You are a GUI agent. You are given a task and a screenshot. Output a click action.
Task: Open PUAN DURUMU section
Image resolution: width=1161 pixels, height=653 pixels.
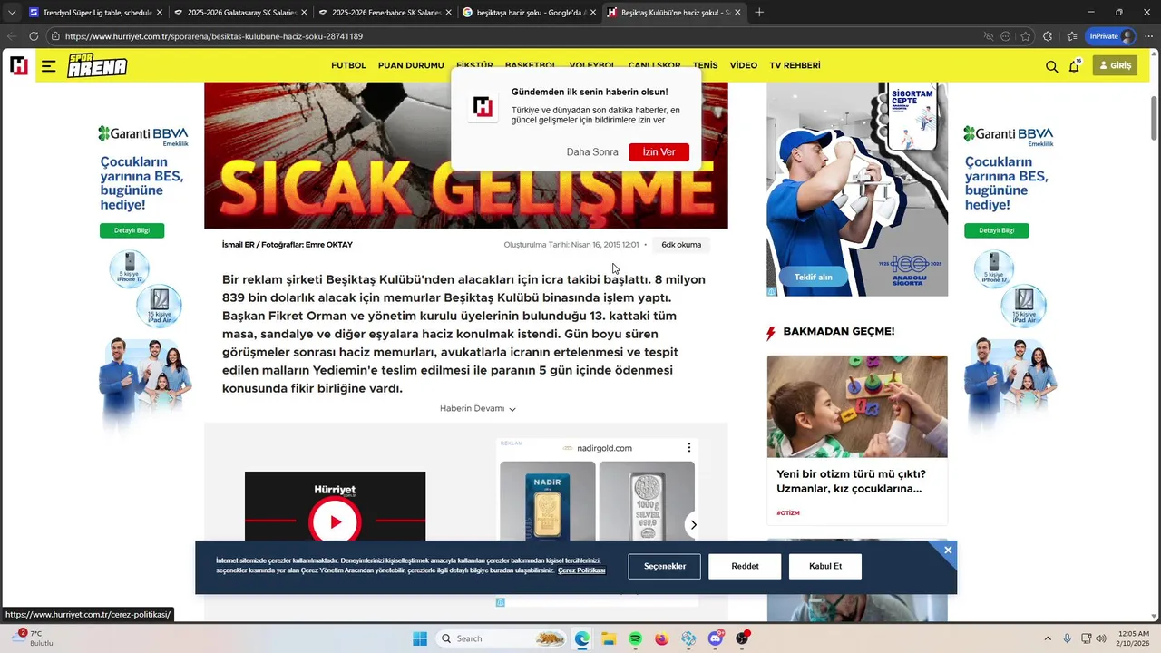pyautogui.click(x=411, y=65)
